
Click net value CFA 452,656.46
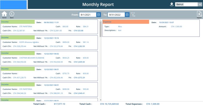56,77
